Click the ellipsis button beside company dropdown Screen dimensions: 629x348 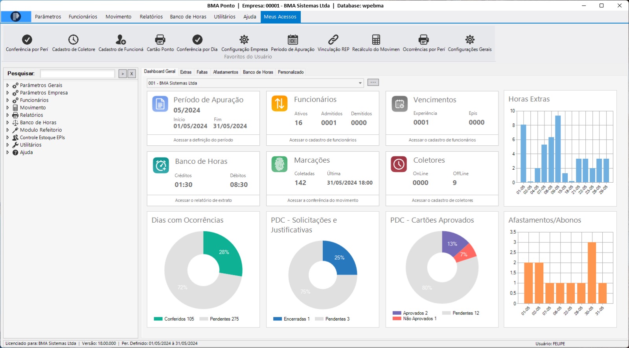373,82
